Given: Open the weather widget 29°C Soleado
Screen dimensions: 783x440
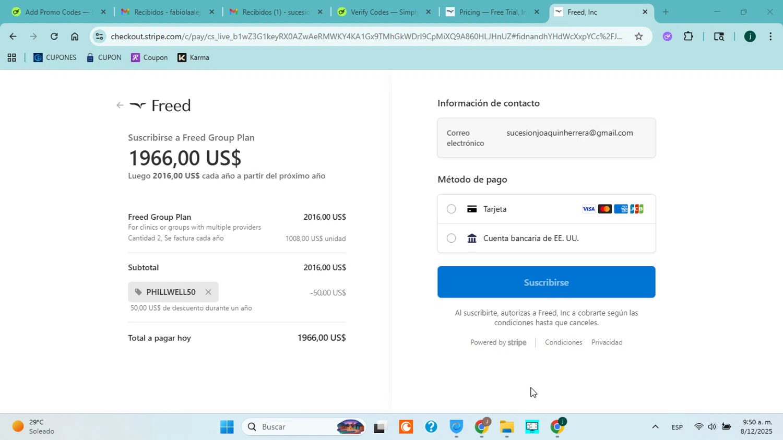Looking at the screenshot, I should pyautogui.click(x=34, y=427).
